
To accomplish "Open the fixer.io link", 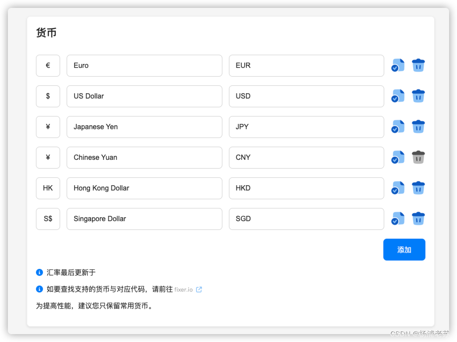I will click(x=184, y=289).
